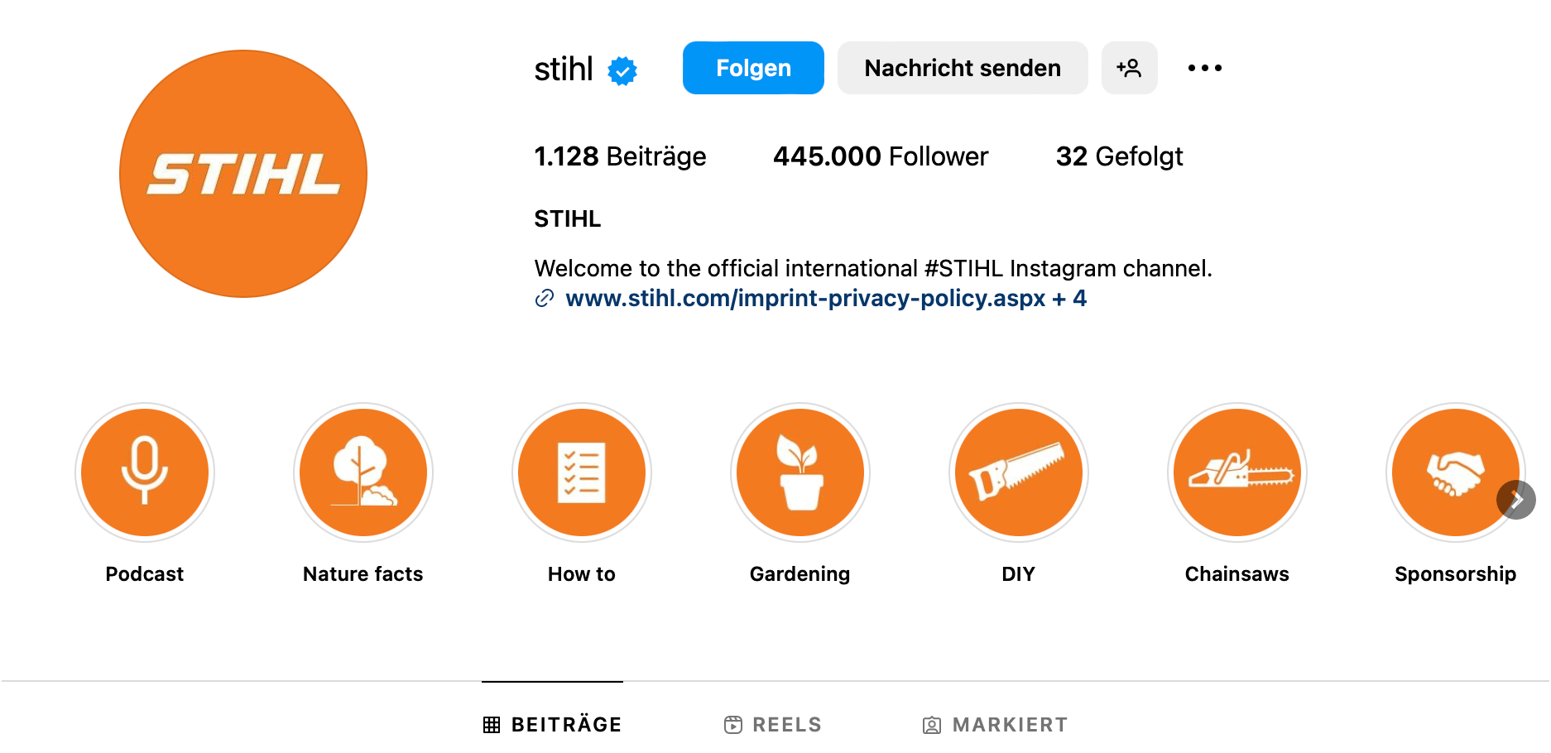Viewport: 1551px width, 753px height.
Task: Open the three-dots options menu
Action: pyautogui.click(x=1204, y=68)
